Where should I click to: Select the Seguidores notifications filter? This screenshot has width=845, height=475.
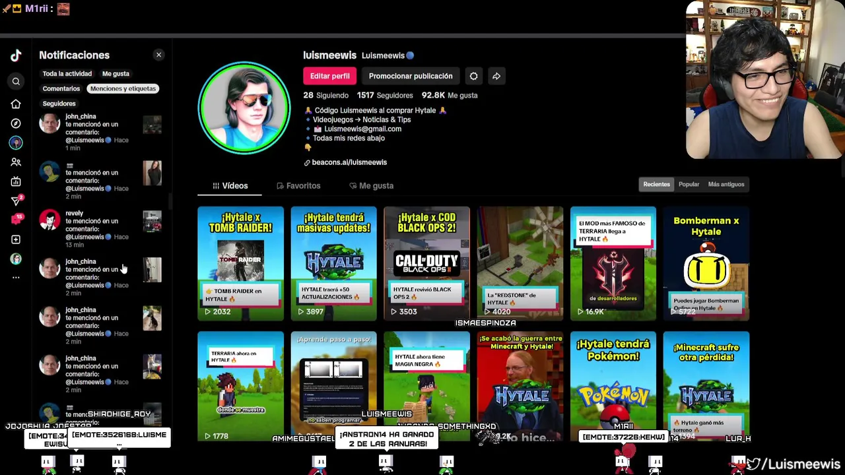click(59, 104)
